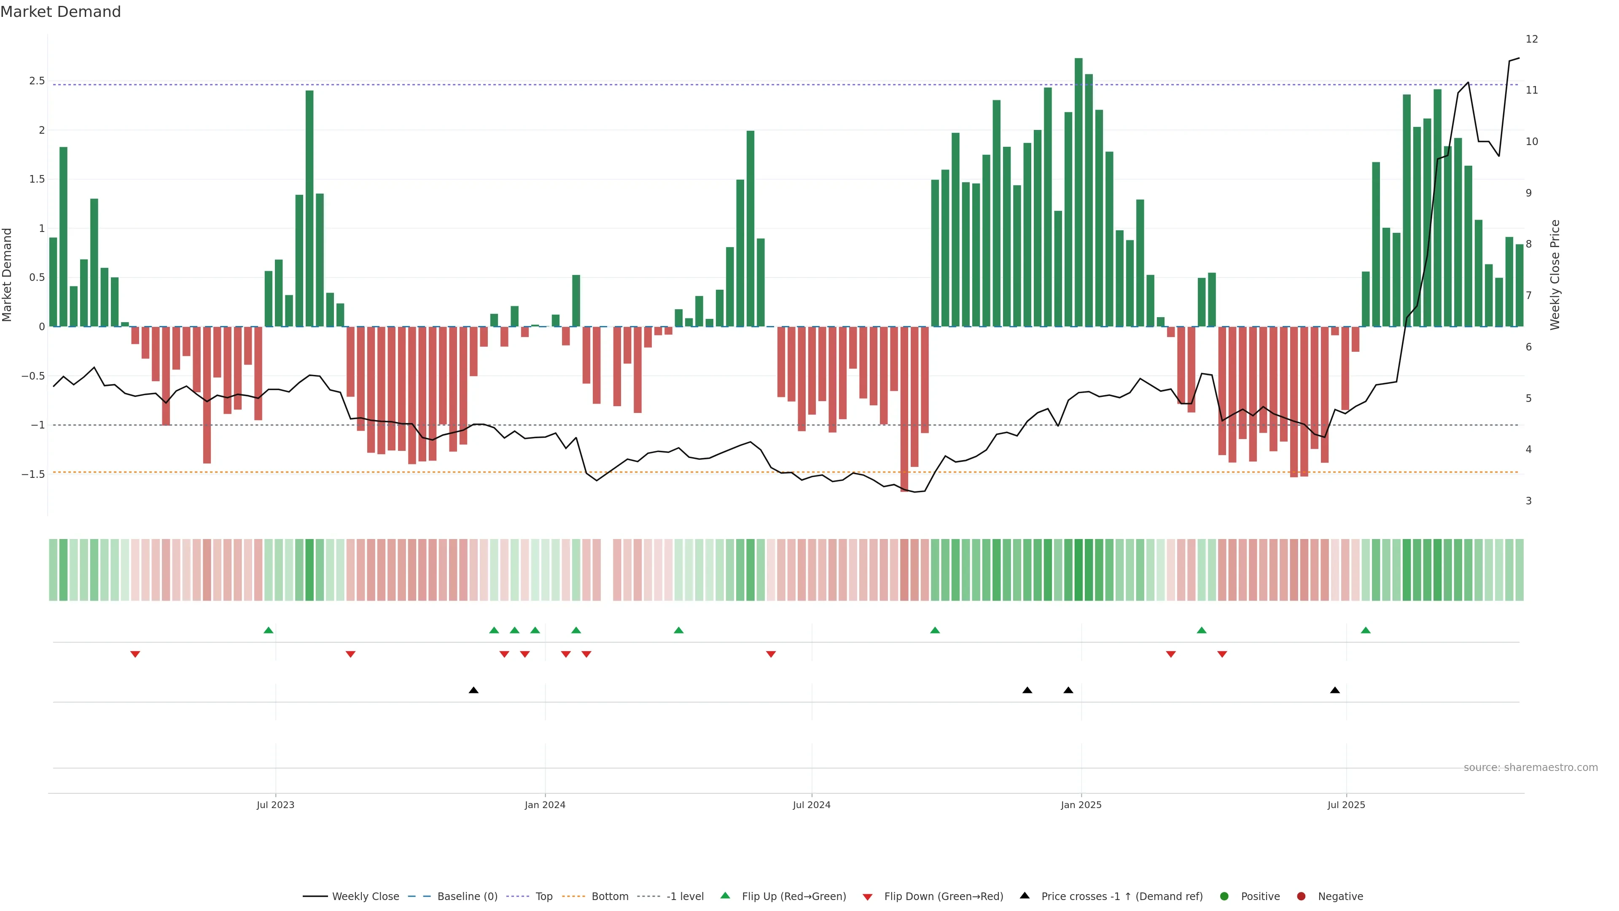Click the darkest green heat strip cell near Jan 2025
The image size is (1619, 911).
point(1078,570)
